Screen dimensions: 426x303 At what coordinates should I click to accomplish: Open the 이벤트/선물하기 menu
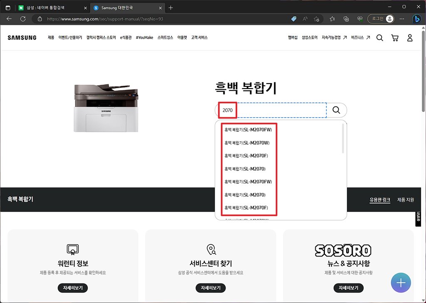coord(70,37)
